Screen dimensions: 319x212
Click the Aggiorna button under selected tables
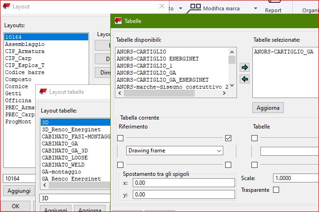pyautogui.click(x=268, y=108)
